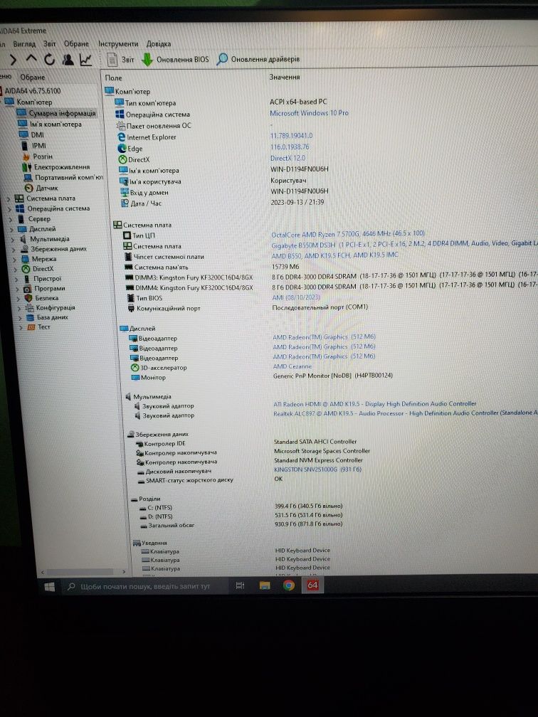Open the DirectX 12.0 link
The image size is (538, 717).
pos(288,158)
